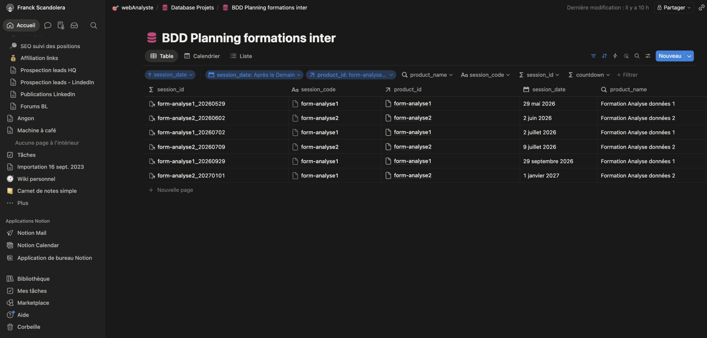Open view settings sliders icon
The image size is (707, 338).
pos(648,56)
